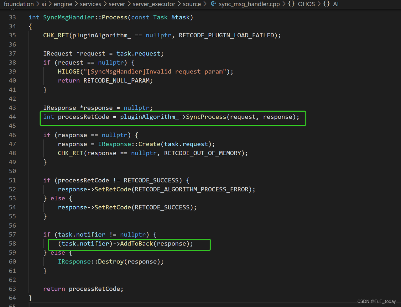
Task: Open the services breadcrumb segment
Action: click(91, 4)
